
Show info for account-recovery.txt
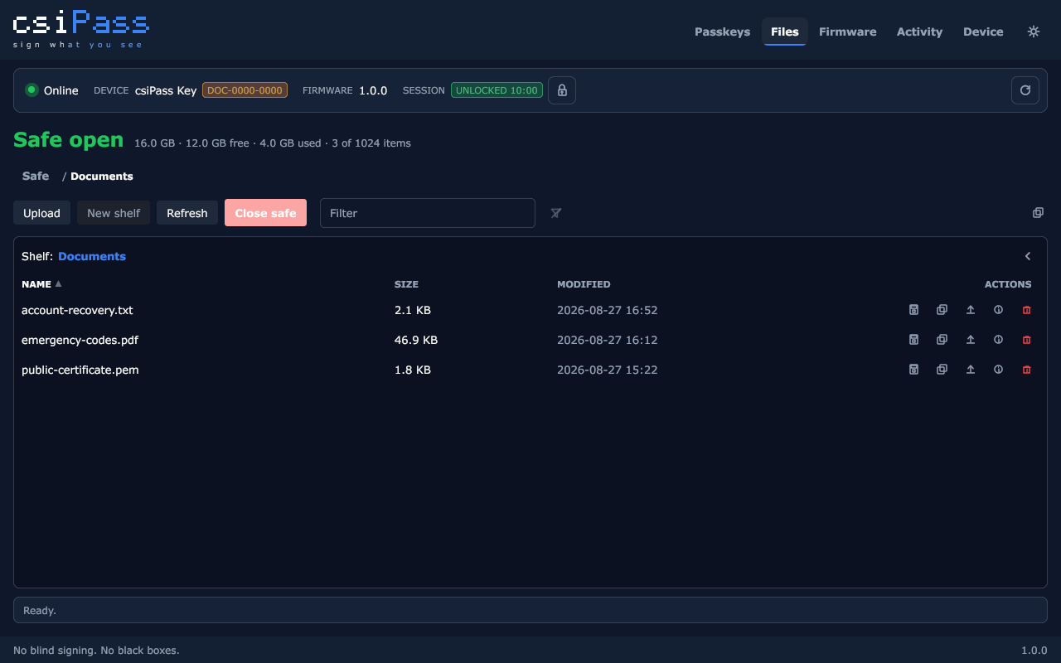pyautogui.click(x=998, y=310)
